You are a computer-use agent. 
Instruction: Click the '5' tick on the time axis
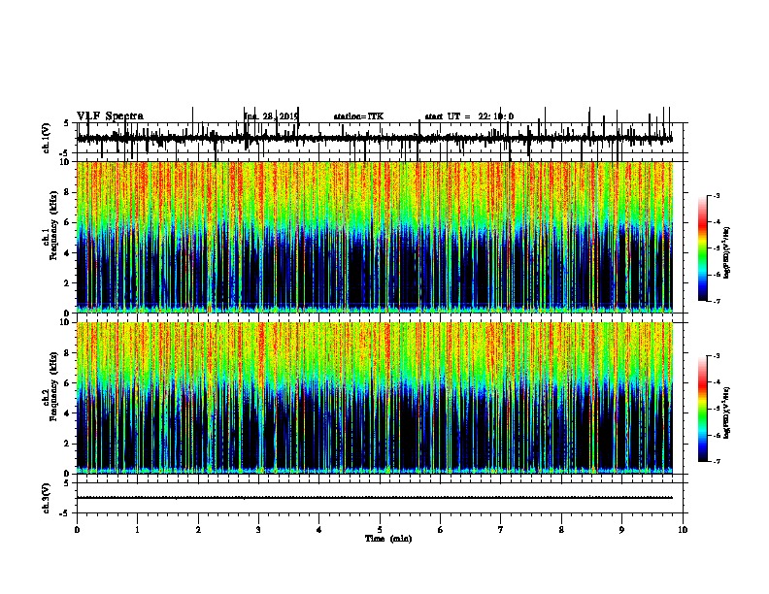380,530
